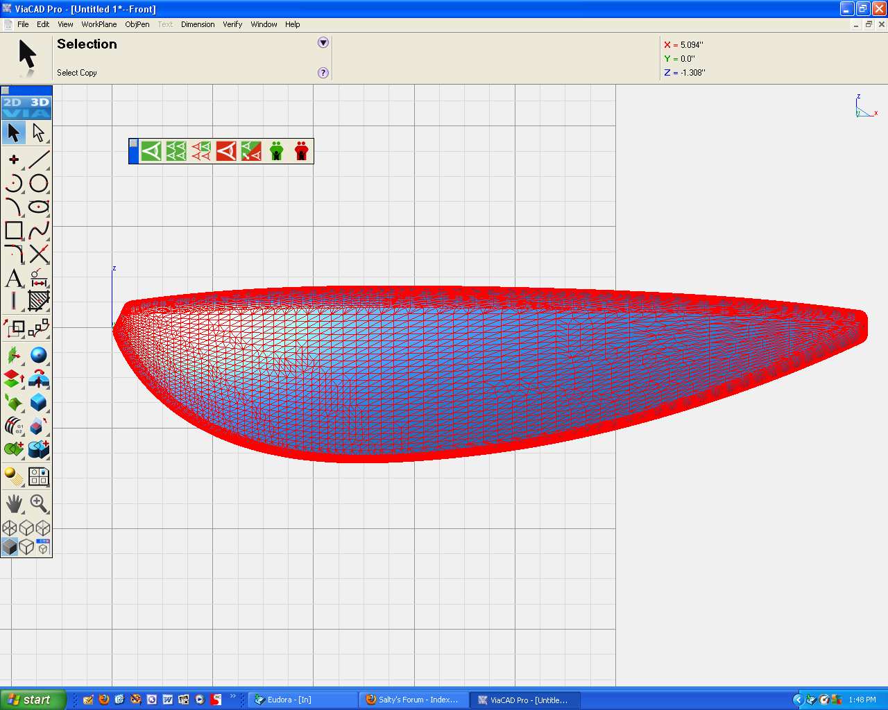Screen dimensions: 888x710
Task: Pick the Rectangle tool
Action: click(x=14, y=230)
